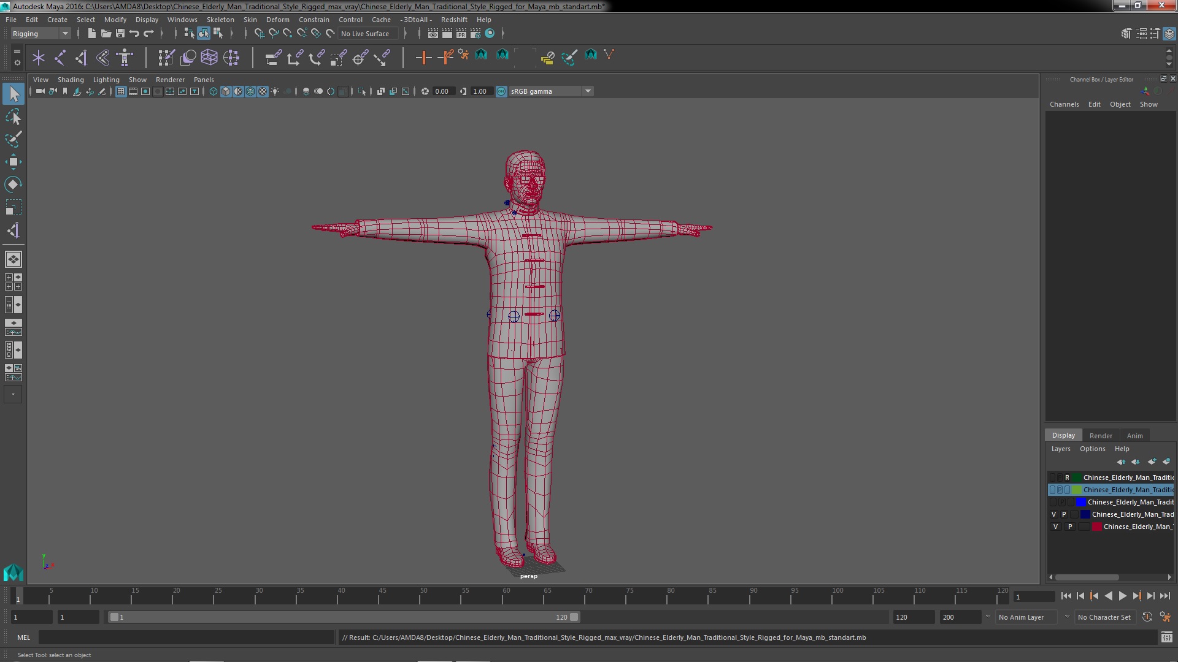Screen dimensions: 1178x662
Task: Click the Parent constraint shelf icon
Action: (x=273, y=58)
